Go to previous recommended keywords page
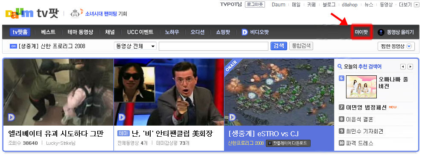 [403, 66]
